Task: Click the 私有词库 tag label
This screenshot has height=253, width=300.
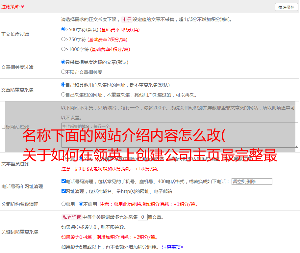Action: click(71, 217)
